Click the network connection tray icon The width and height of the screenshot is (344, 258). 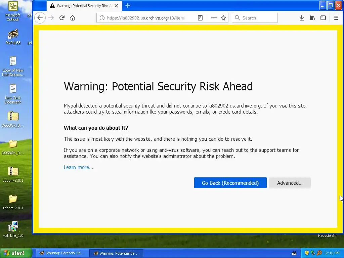[x=313, y=253]
